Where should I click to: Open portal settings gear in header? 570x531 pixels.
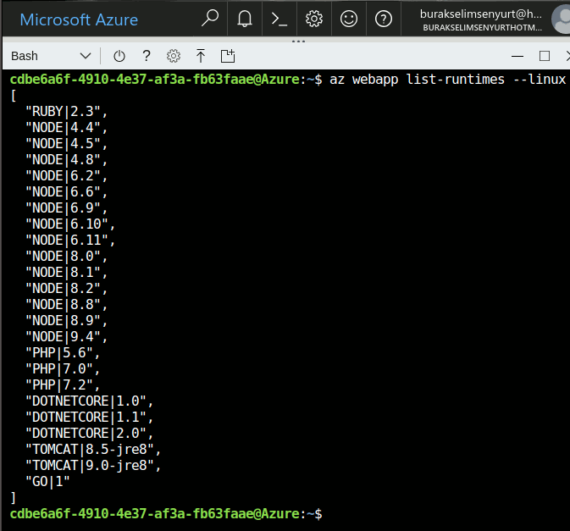coord(313,19)
